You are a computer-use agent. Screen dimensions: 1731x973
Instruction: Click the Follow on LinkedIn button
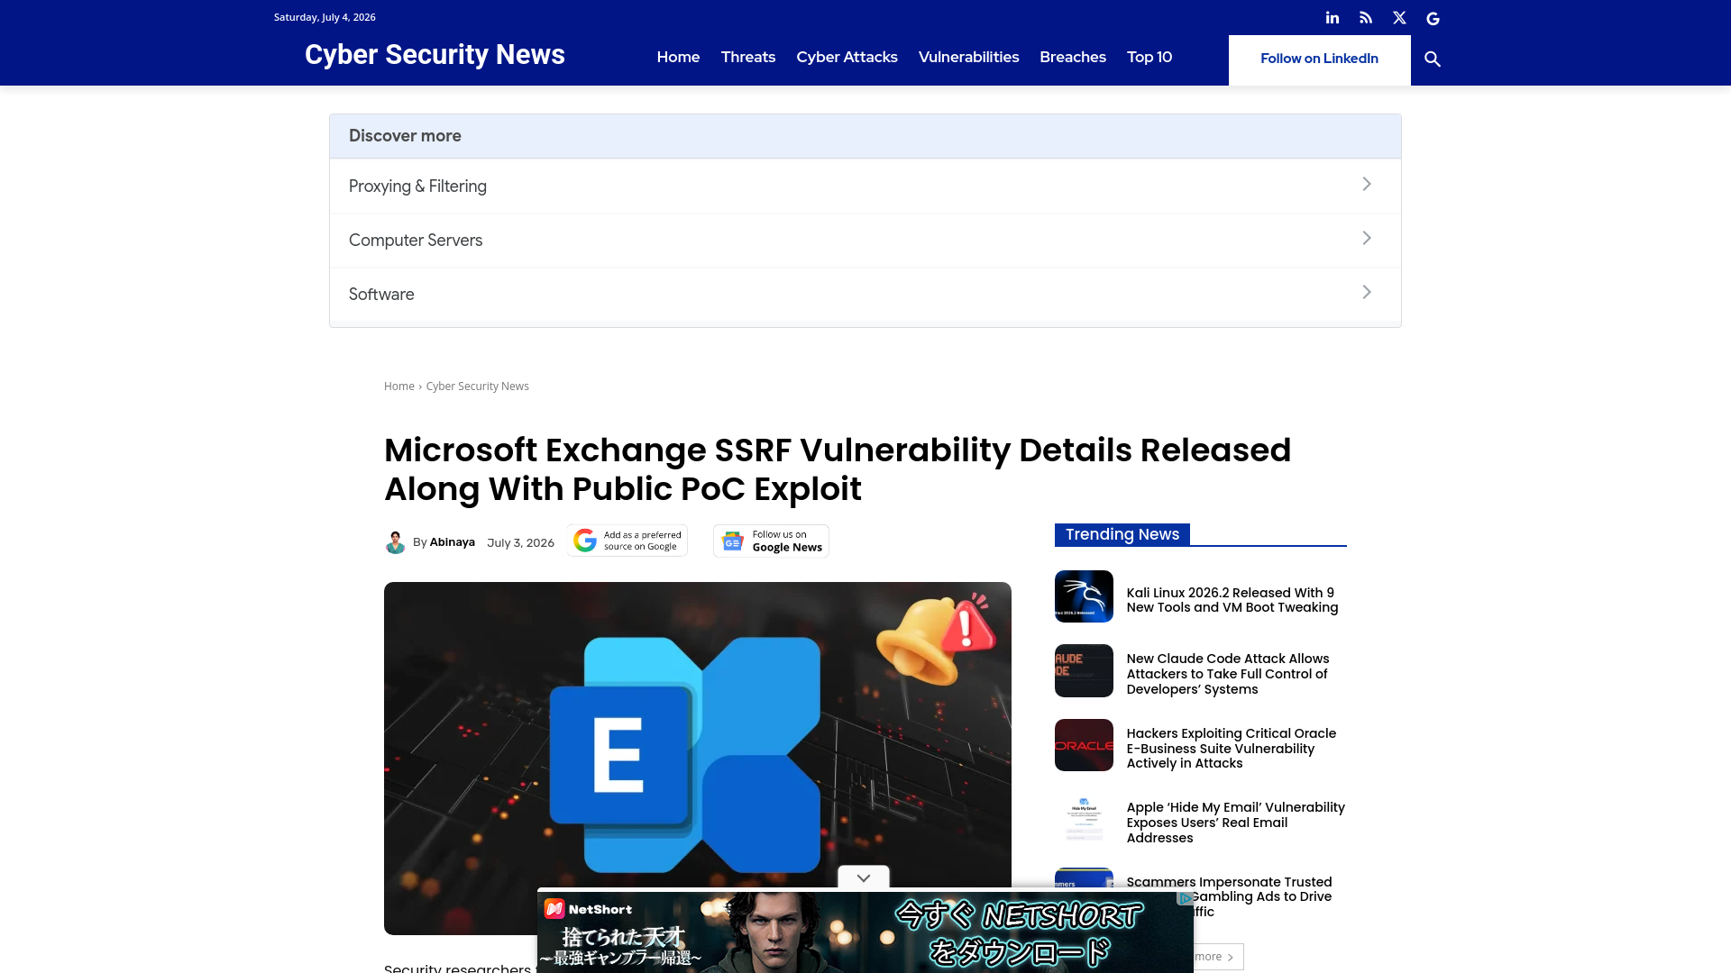coord(1319,59)
